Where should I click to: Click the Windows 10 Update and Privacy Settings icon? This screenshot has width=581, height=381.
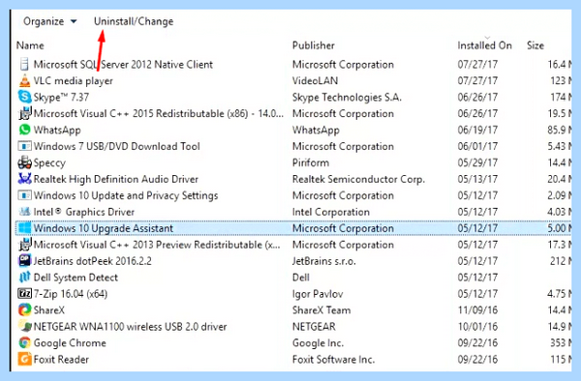pos(24,195)
